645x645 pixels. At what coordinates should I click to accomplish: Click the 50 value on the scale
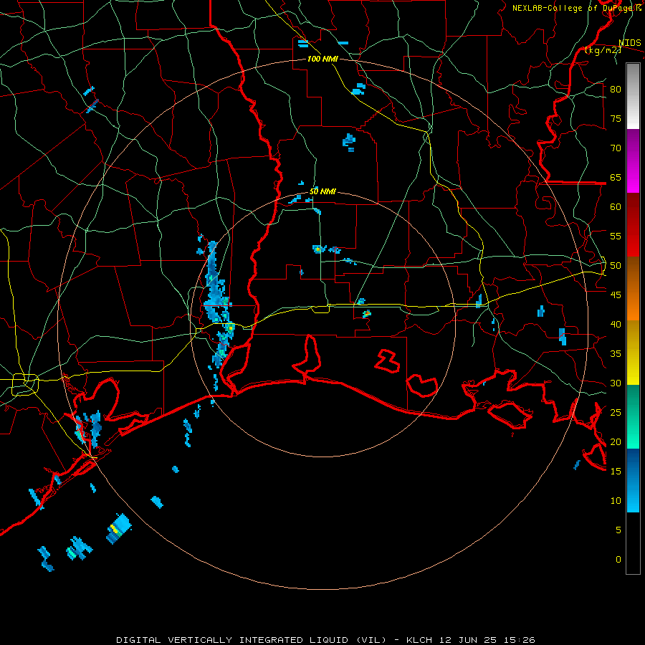pos(616,266)
